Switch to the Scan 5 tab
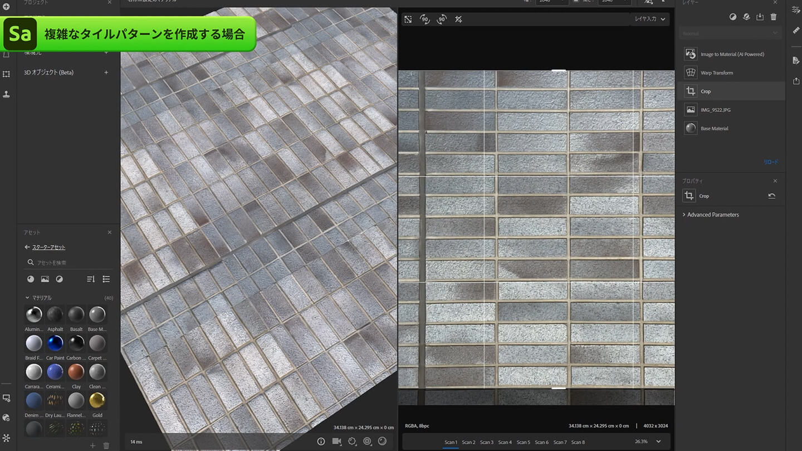 pyautogui.click(x=524, y=442)
